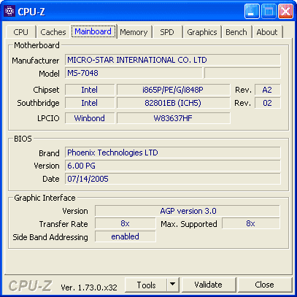Expand the Tools dropdown arrow
The image size is (297, 297).
tap(173, 285)
